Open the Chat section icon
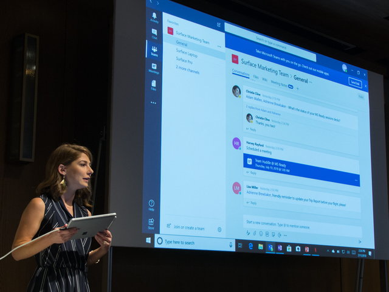 154,33
